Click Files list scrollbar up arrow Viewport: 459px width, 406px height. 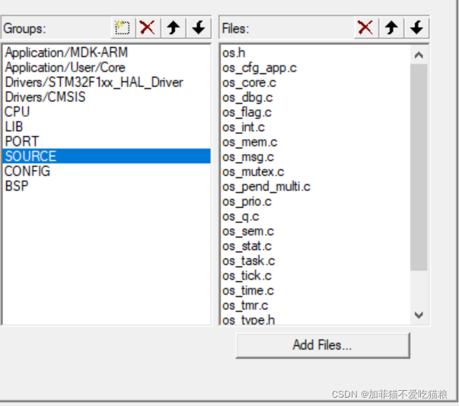[x=419, y=55]
